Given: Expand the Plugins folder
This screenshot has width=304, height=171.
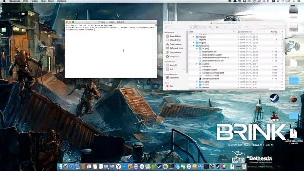Looking at the screenshot, I should pyautogui.click(x=193, y=43).
